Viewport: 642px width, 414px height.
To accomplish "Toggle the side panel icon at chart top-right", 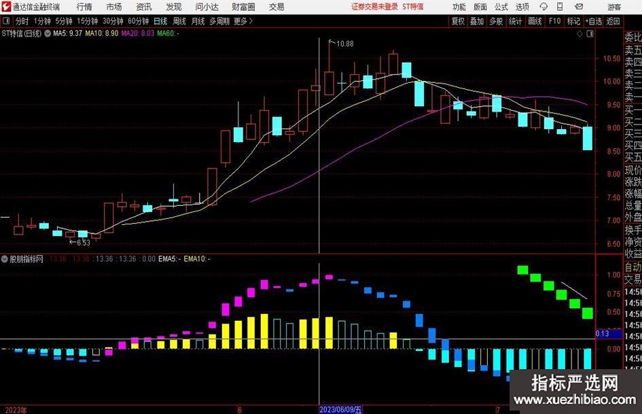I will click(x=590, y=34).
